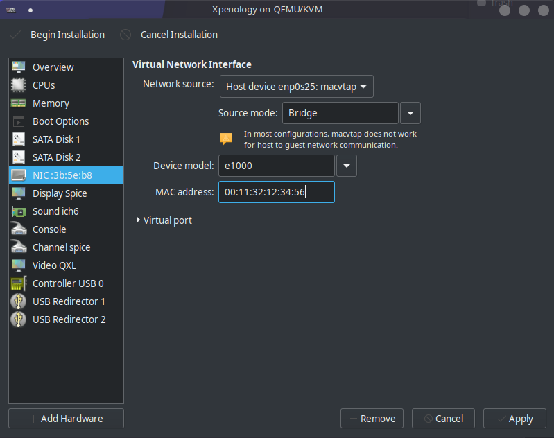Click the Add Hardware button
This screenshot has width=554, height=438.
66,418
